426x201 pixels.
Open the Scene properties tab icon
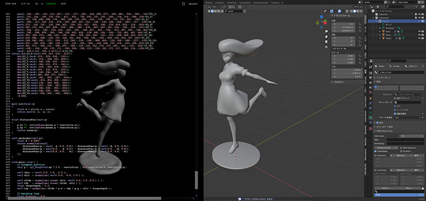click(x=371, y=87)
